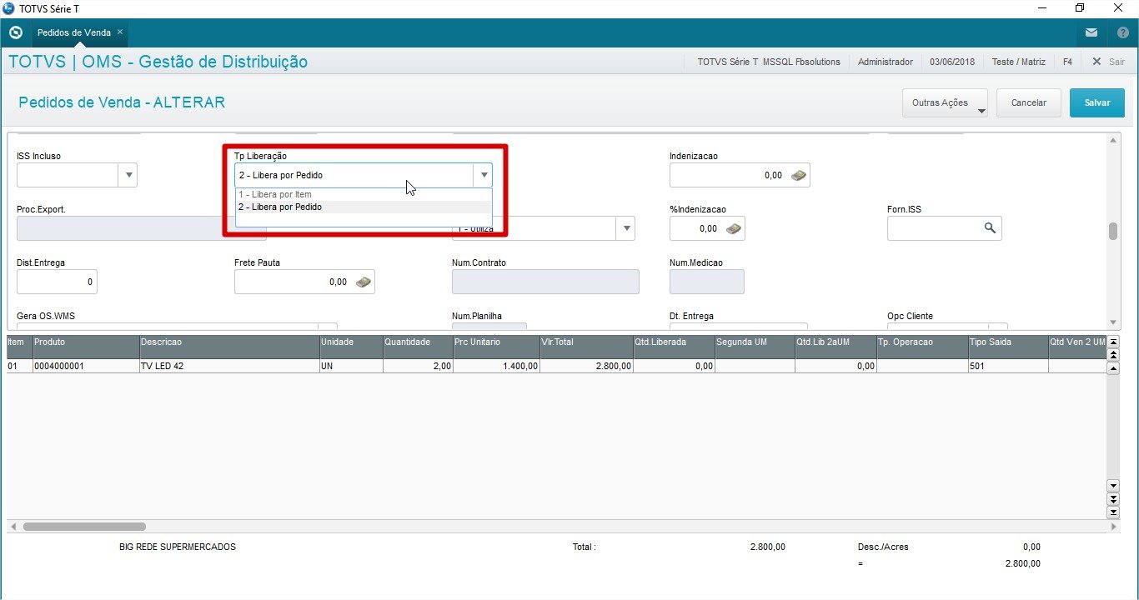Click the grid scroll left arrow

[13, 527]
